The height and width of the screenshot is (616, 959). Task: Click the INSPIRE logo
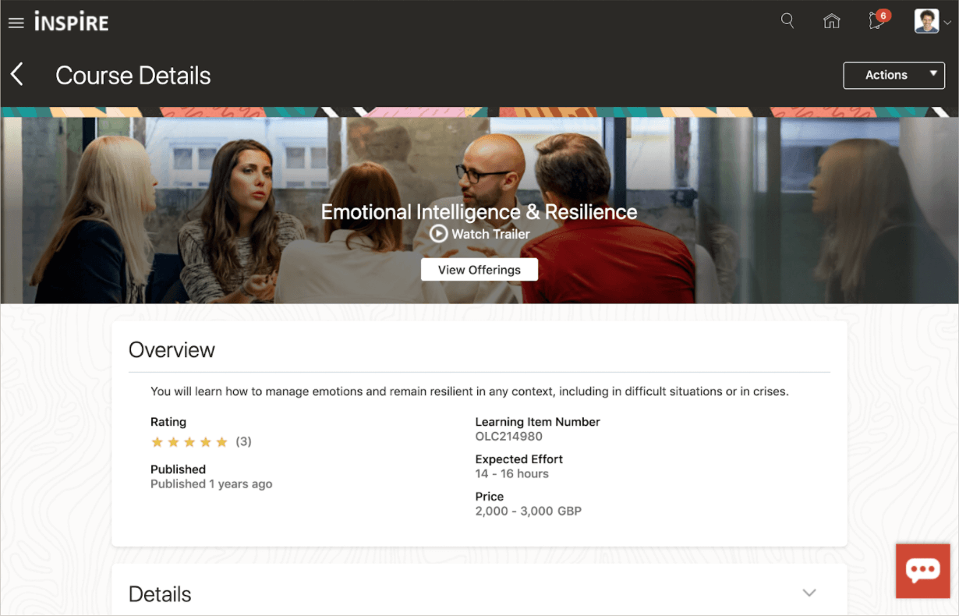click(x=71, y=22)
